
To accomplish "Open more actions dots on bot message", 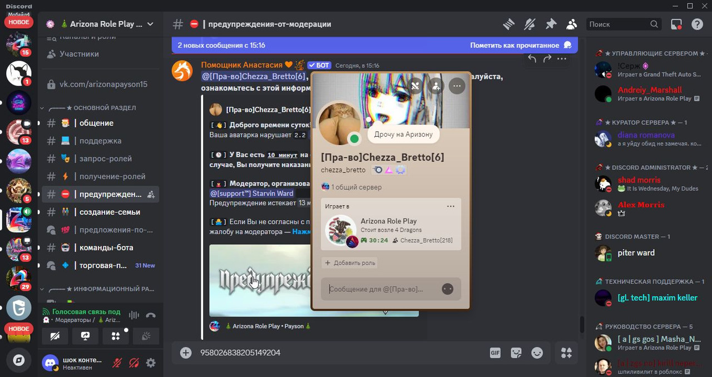I will [x=562, y=58].
